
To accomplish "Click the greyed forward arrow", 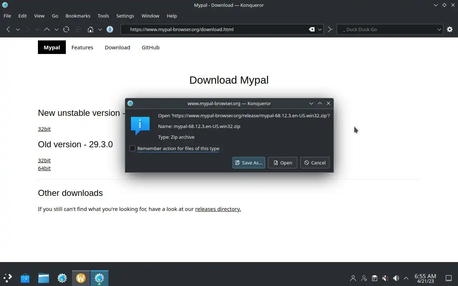I will point(28,29).
